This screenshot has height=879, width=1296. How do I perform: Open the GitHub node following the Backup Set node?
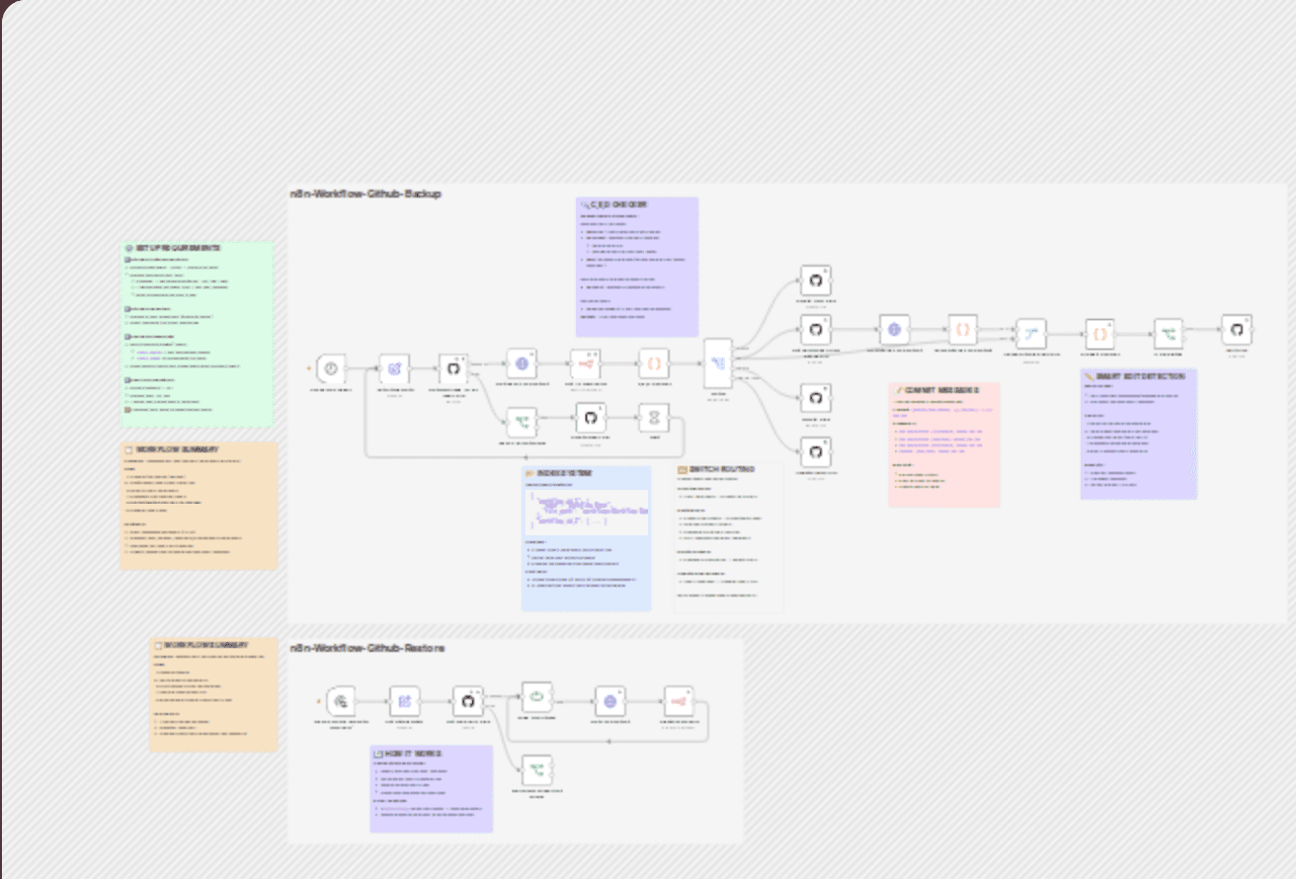[x=453, y=367]
